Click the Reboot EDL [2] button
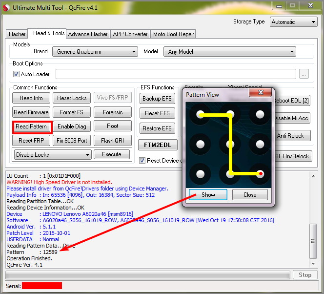324x294 pixels. coord(292,101)
